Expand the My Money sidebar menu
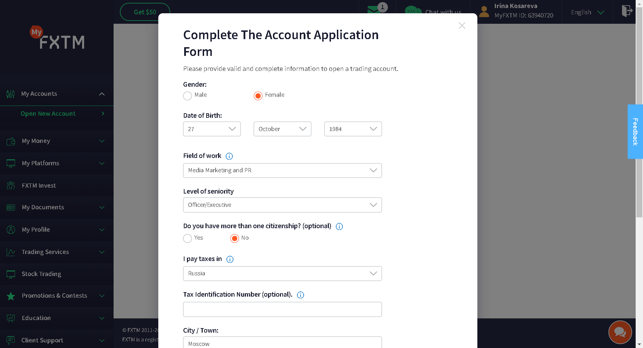 [x=56, y=141]
